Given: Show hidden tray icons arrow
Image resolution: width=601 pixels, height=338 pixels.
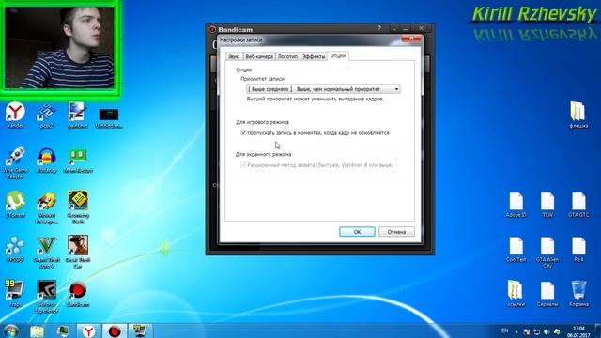Looking at the screenshot, I should [516, 331].
